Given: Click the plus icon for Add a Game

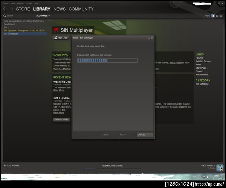Looking at the screenshot, I should [5, 166].
